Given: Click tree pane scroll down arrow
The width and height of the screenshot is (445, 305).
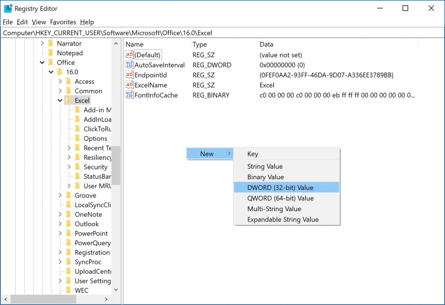Looking at the screenshot, I should (116, 290).
